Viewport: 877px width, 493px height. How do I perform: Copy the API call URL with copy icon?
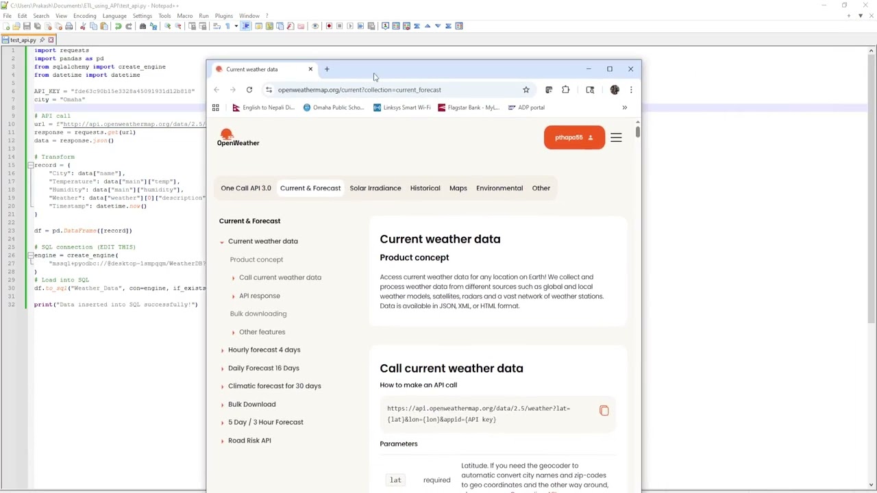604,410
